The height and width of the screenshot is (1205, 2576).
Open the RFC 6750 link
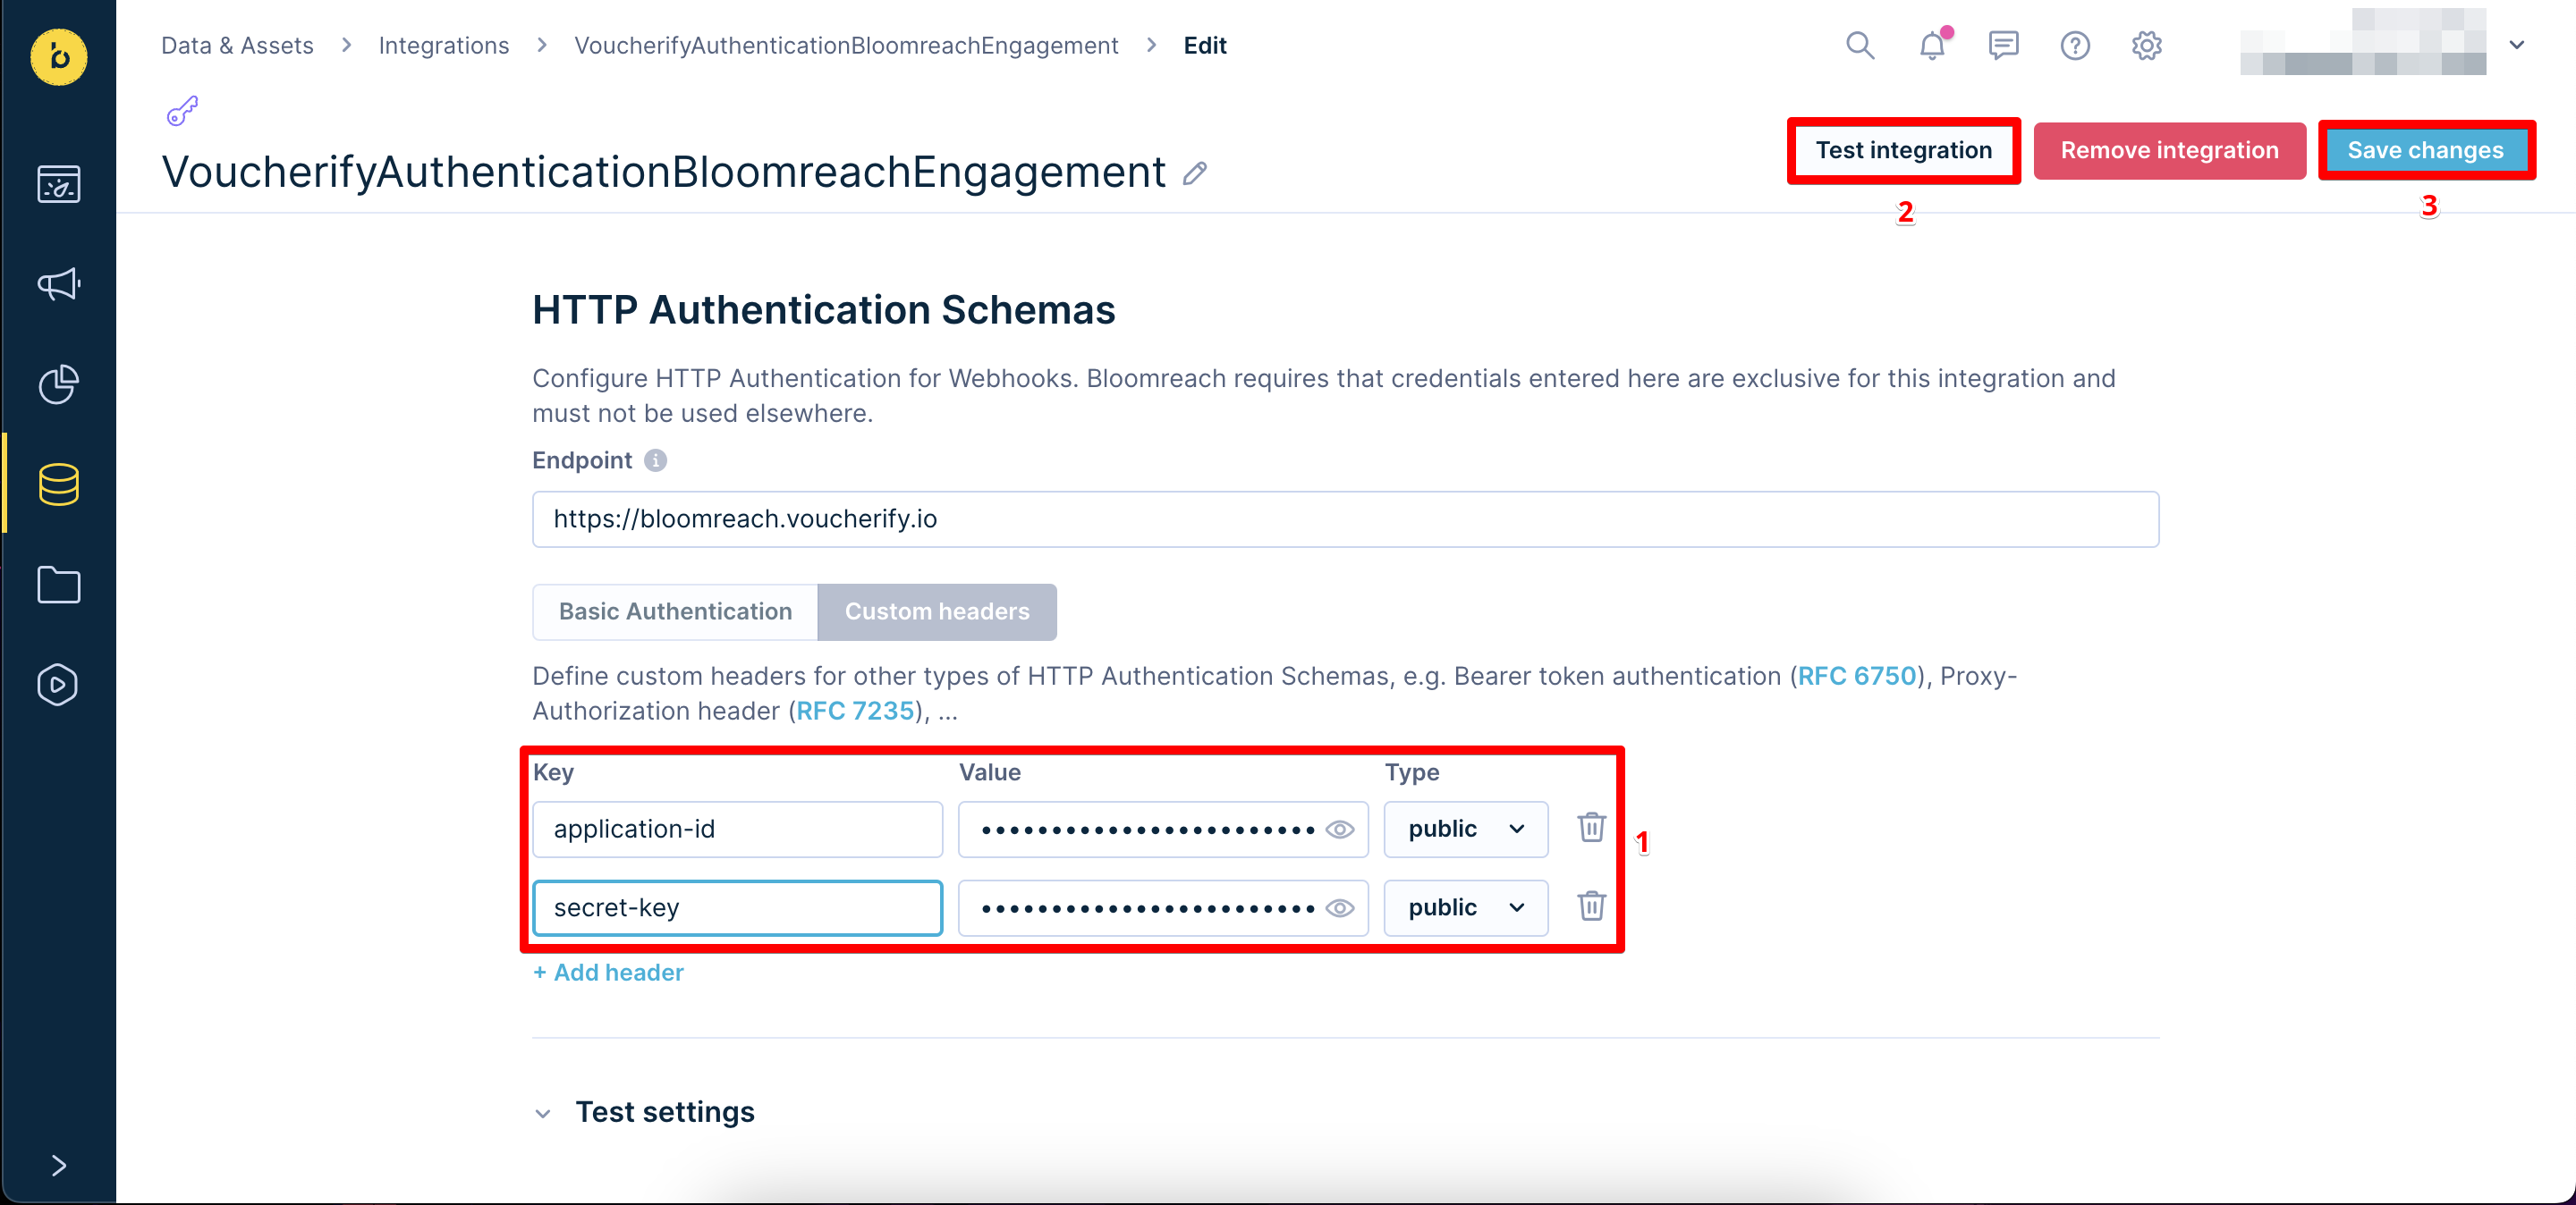click(1856, 677)
